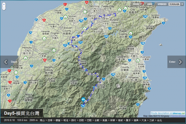Select the TERRAIN map view
Screen dimensions: 186x124
[x=174, y=4]
